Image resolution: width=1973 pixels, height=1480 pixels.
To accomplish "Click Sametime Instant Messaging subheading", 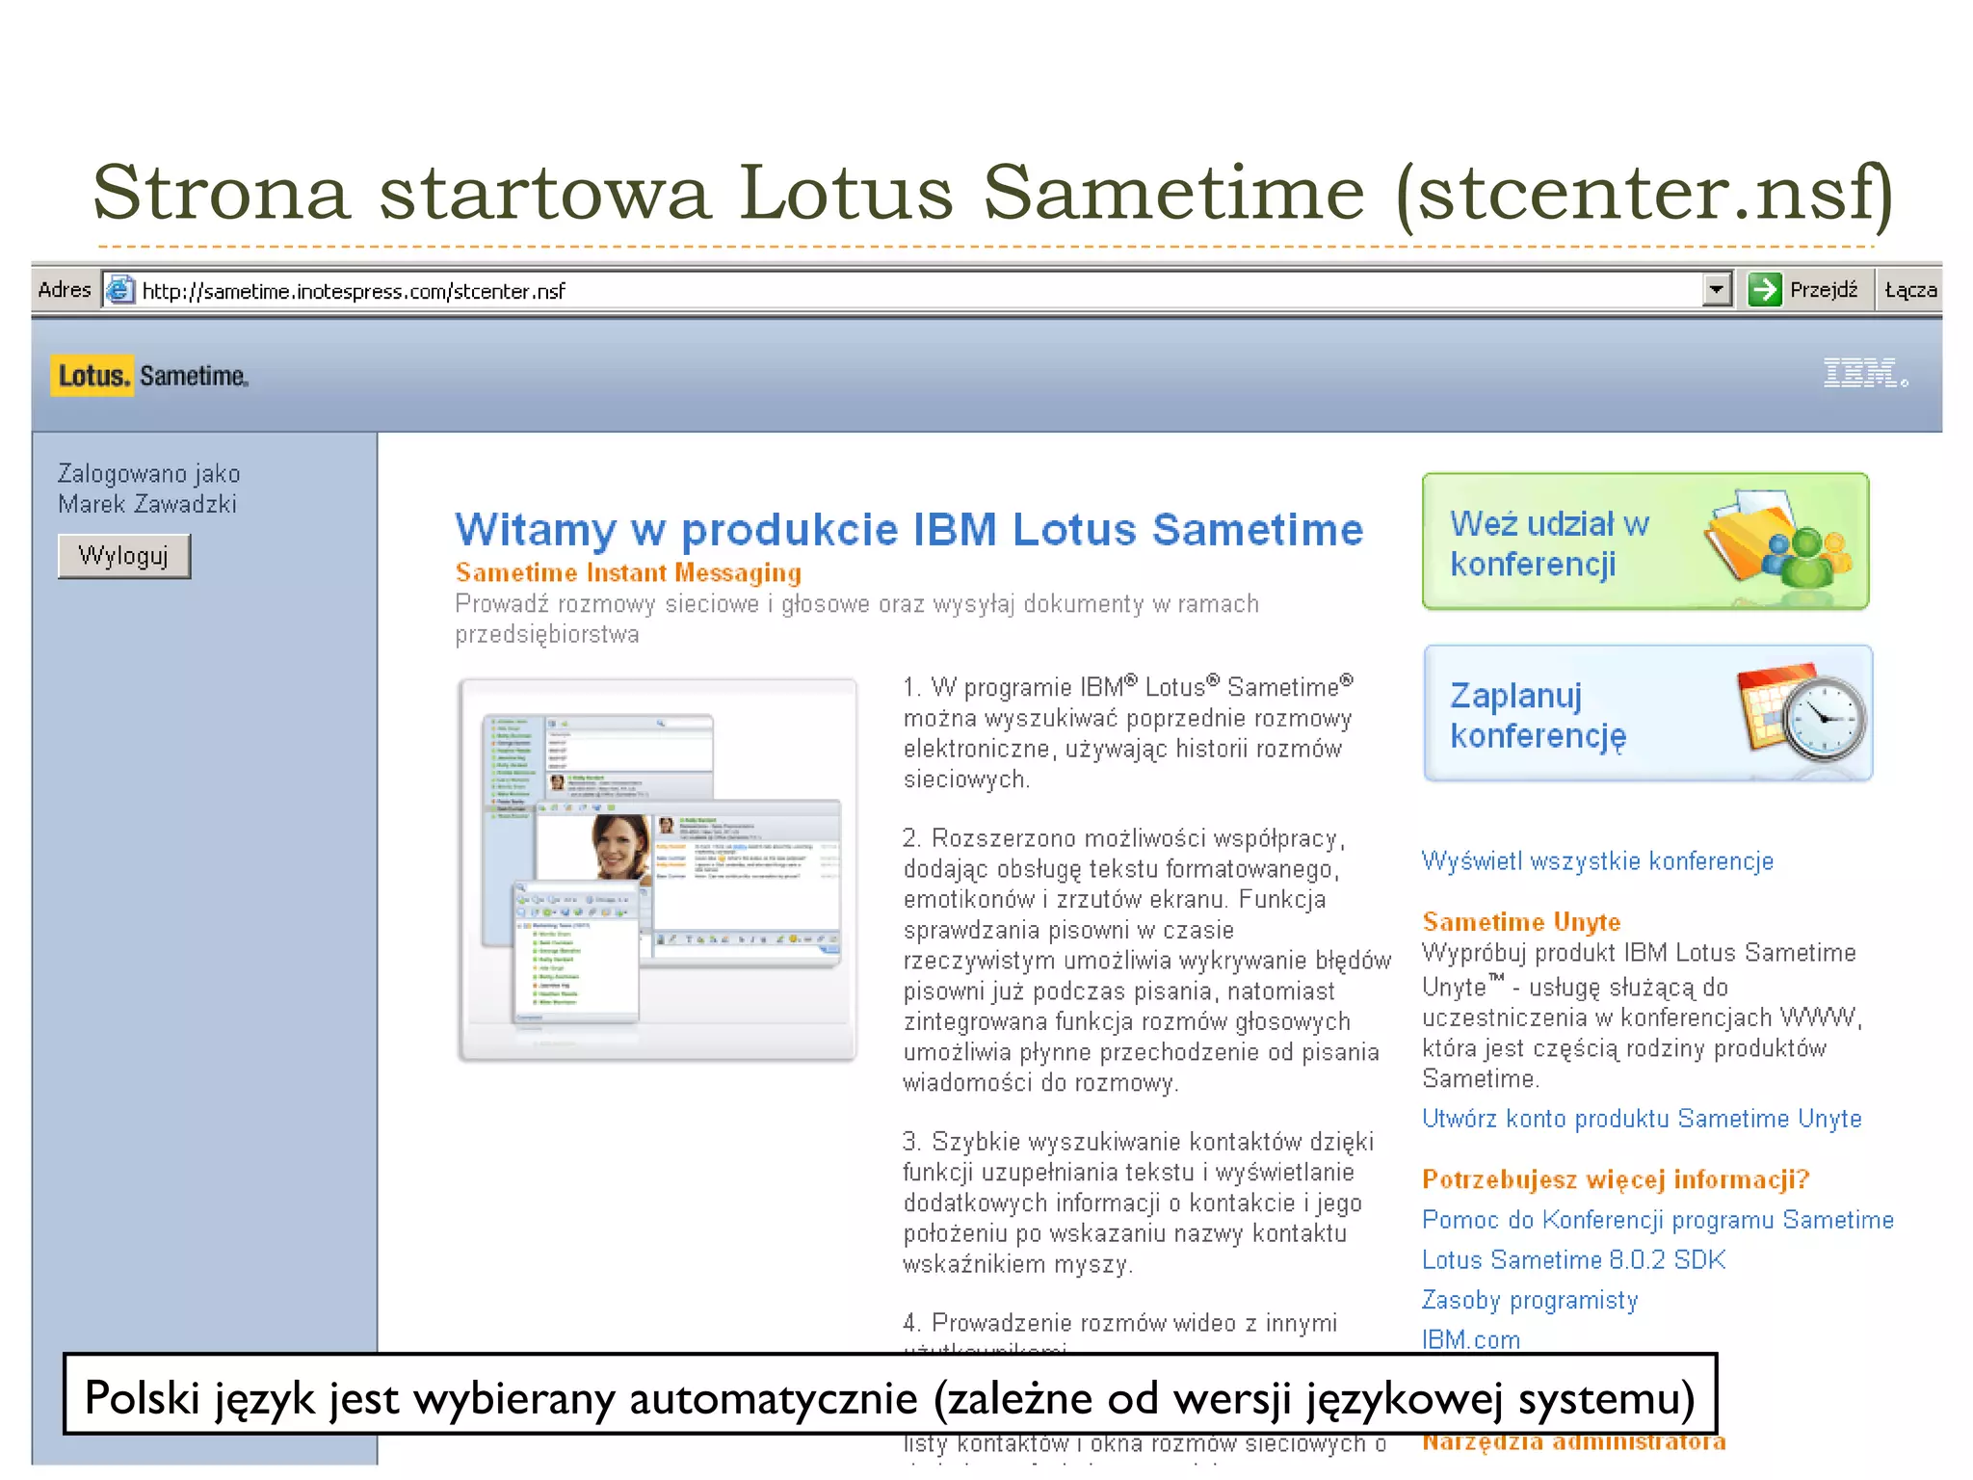I will click(x=628, y=572).
